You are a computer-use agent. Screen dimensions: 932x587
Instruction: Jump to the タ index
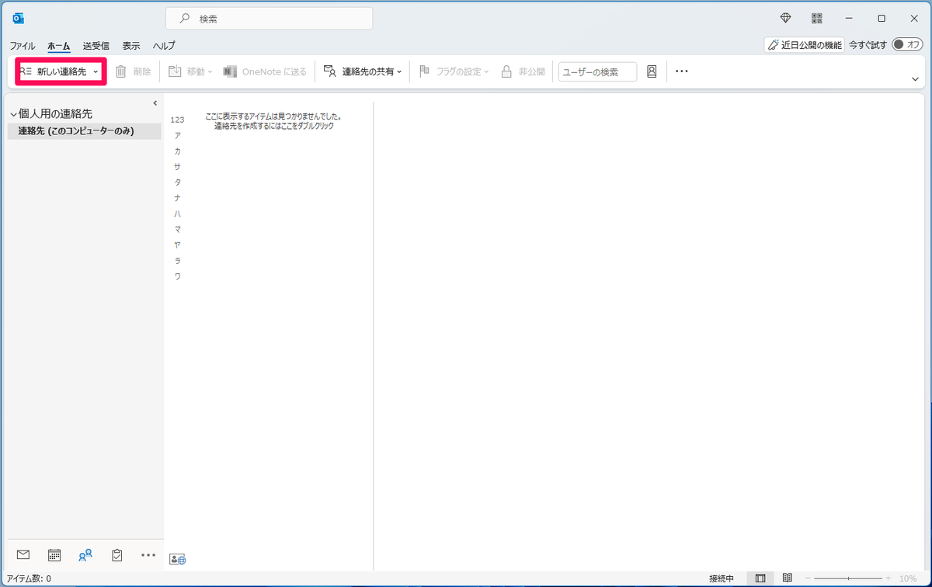[x=177, y=182]
